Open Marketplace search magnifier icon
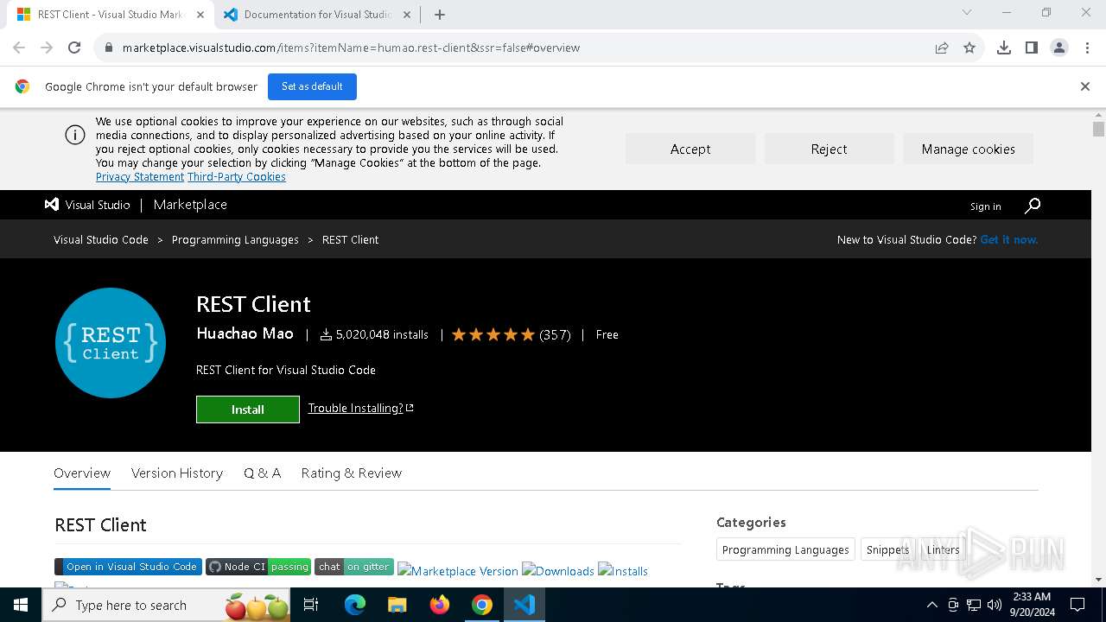This screenshot has height=622, width=1106. point(1033,205)
